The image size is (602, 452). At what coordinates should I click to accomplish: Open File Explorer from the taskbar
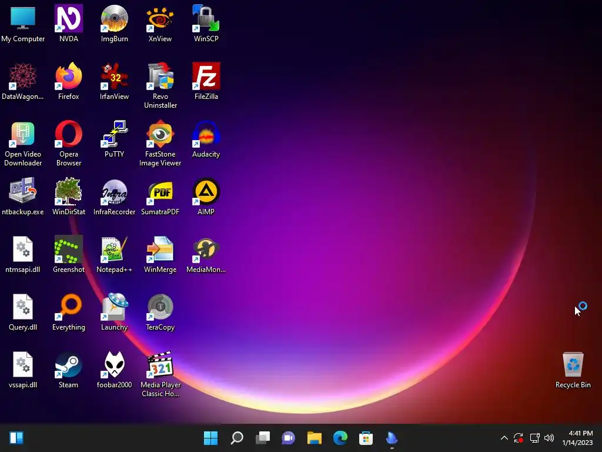315,438
